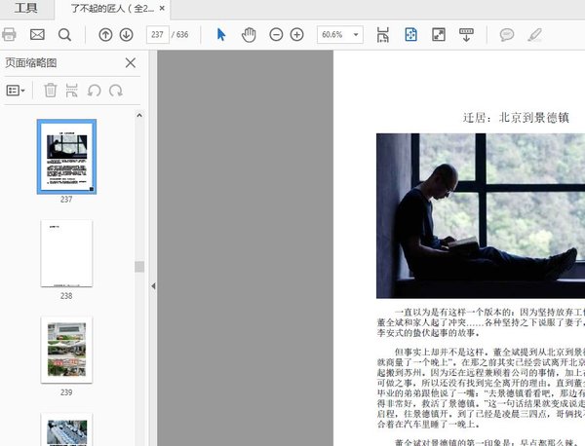Click thumbnail panel scroll-up arrow
The height and width of the screenshot is (446, 585).
click(x=139, y=115)
